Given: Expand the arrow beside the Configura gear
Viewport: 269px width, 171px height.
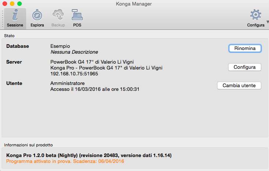Looking at the screenshot, I should coord(267,22).
